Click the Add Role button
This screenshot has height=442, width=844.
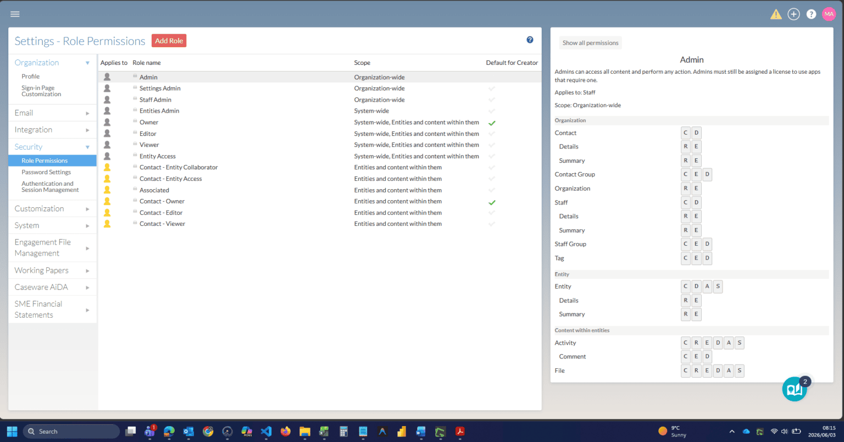tap(169, 41)
